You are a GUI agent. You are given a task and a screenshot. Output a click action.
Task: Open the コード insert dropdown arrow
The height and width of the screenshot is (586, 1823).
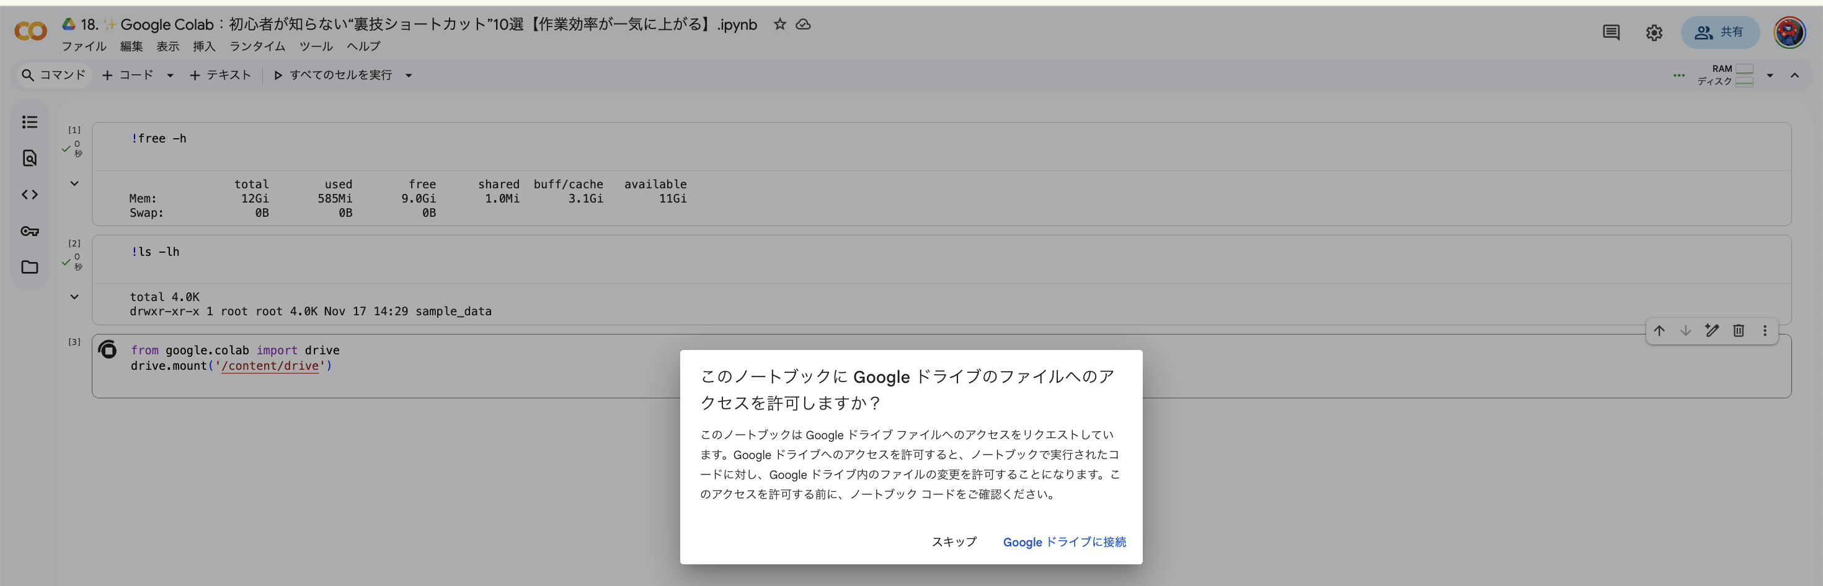tap(169, 75)
